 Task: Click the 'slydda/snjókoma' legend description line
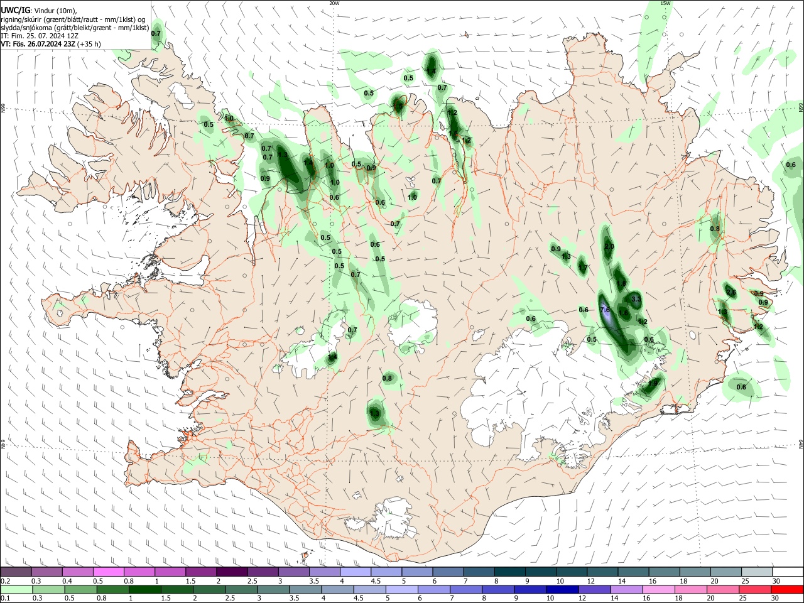tap(75, 28)
